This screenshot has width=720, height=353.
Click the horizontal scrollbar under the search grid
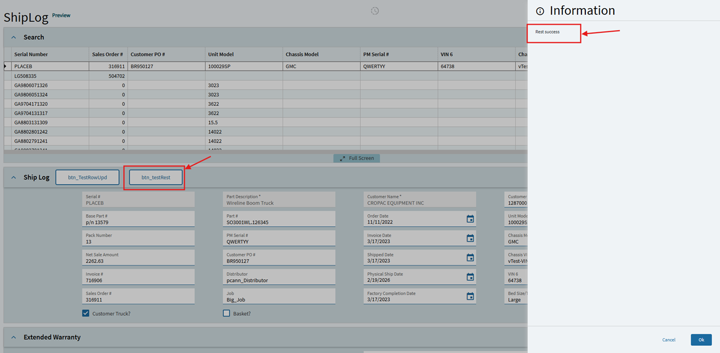pos(266,151)
